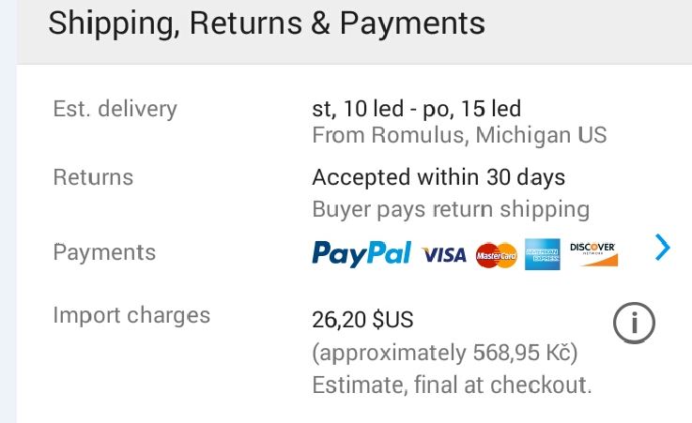Select the Import charges label
The height and width of the screenshot is (423, 692).
point(131,315)
